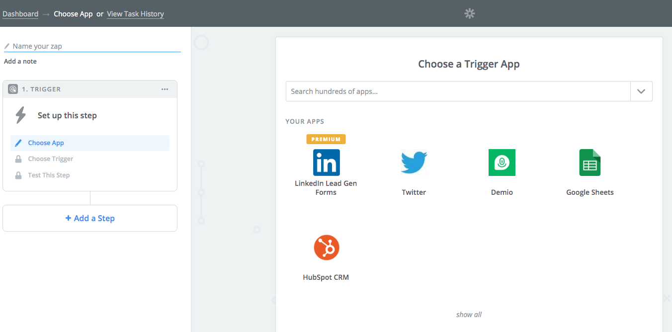Click the lock icon beside Choose Trigger

click(x=18, y=159)
